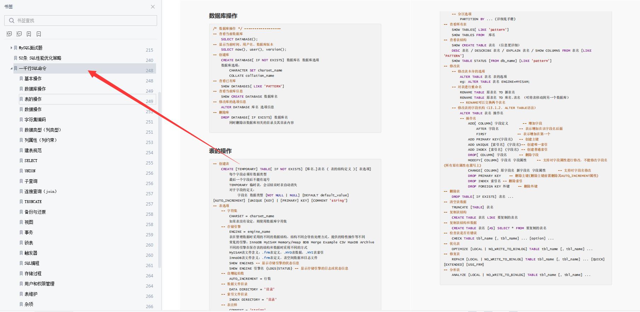
Task: Go to the UNION bookmark
Action: pos(30,171)
